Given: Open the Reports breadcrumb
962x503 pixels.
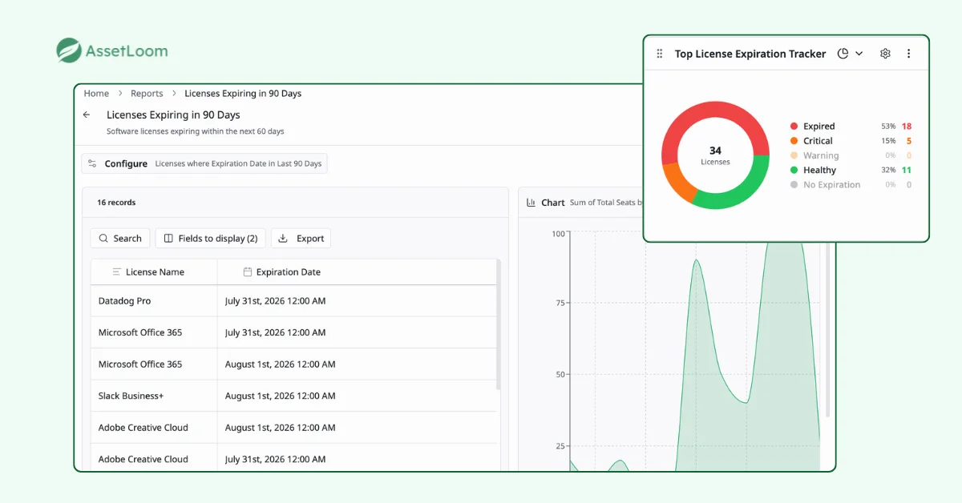Looking at the screenshot, I should [x=147, y=94].
